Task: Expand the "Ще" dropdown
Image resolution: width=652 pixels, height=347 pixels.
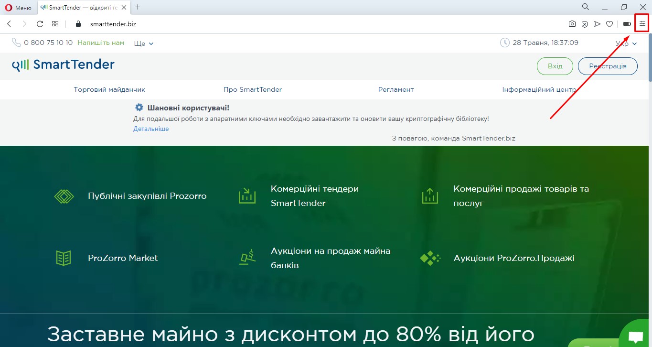Action: click(144, 43)
